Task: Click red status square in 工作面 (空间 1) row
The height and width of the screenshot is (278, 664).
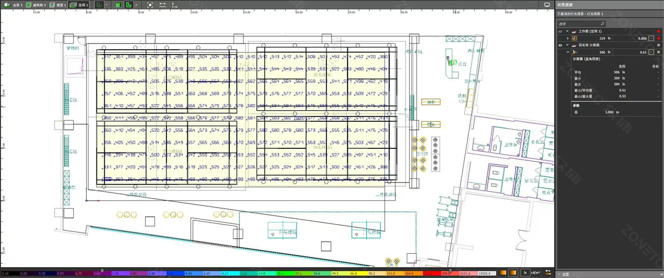Action: point(659,32)
